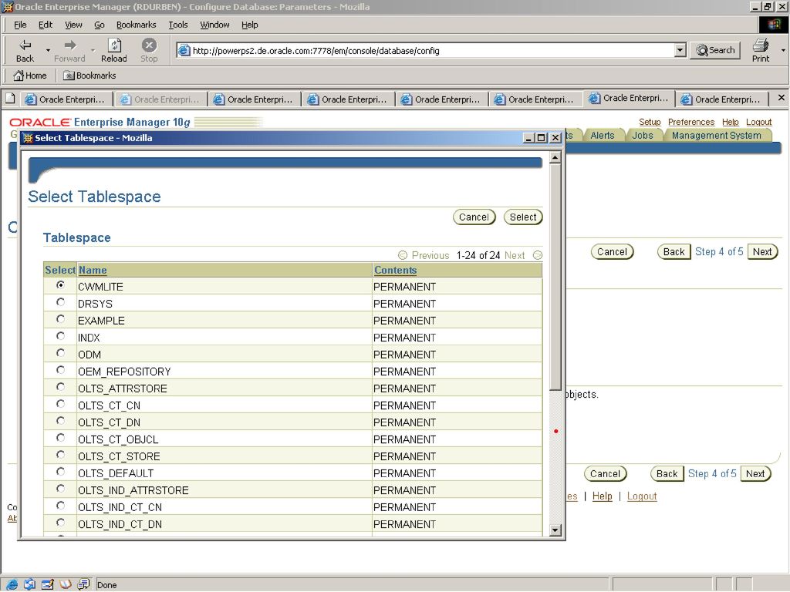The image size is (790, 592).
Task: Click the Search button next to URL bar
Action: pos(715,50)
